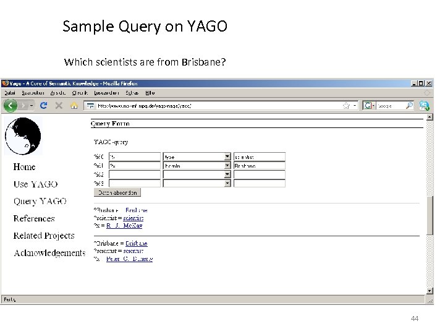Open the Datei menu
Screen dimensions: 445x334
tap(9, 93)
